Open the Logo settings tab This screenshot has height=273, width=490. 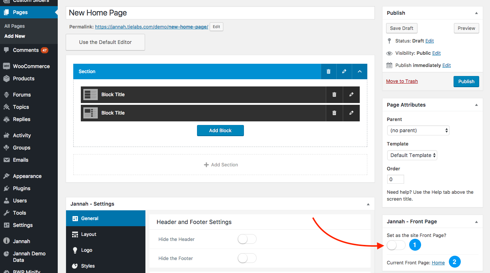(x=106, y=250)
